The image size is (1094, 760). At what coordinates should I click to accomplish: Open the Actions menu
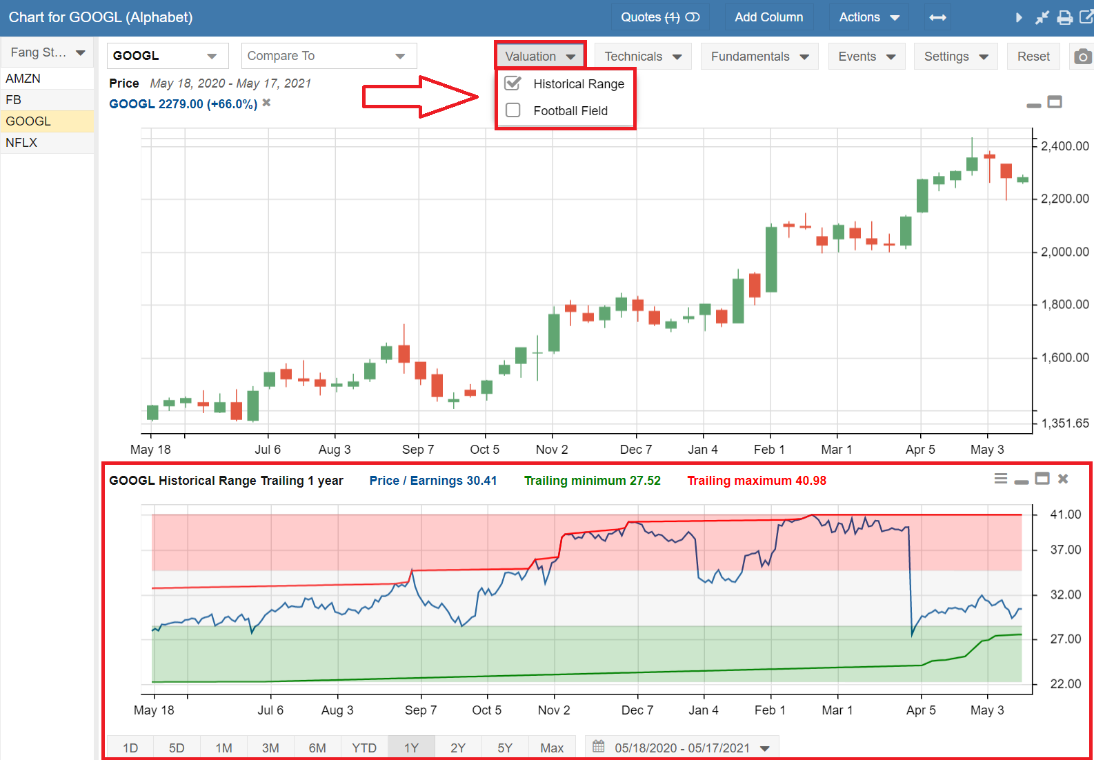(x=868, y=17)
